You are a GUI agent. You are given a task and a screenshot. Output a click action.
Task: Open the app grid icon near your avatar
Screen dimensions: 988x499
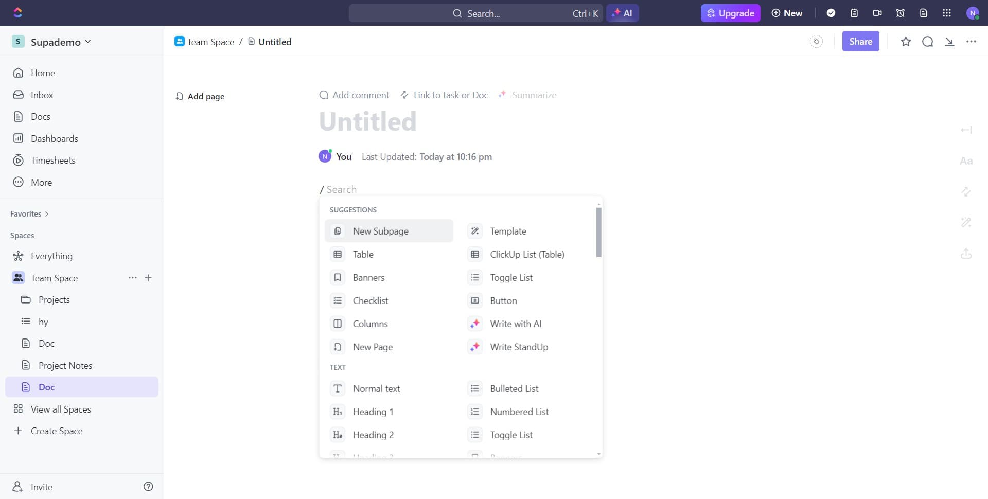pos(946,13)
